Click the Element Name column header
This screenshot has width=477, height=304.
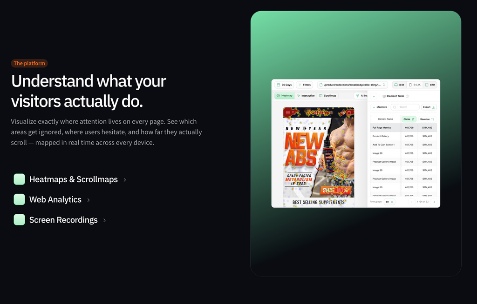pyautogui.click(x=385, y=119)
